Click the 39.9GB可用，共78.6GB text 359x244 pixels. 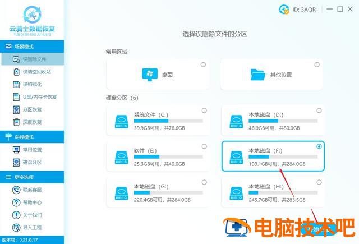click(x=159, y=128)
